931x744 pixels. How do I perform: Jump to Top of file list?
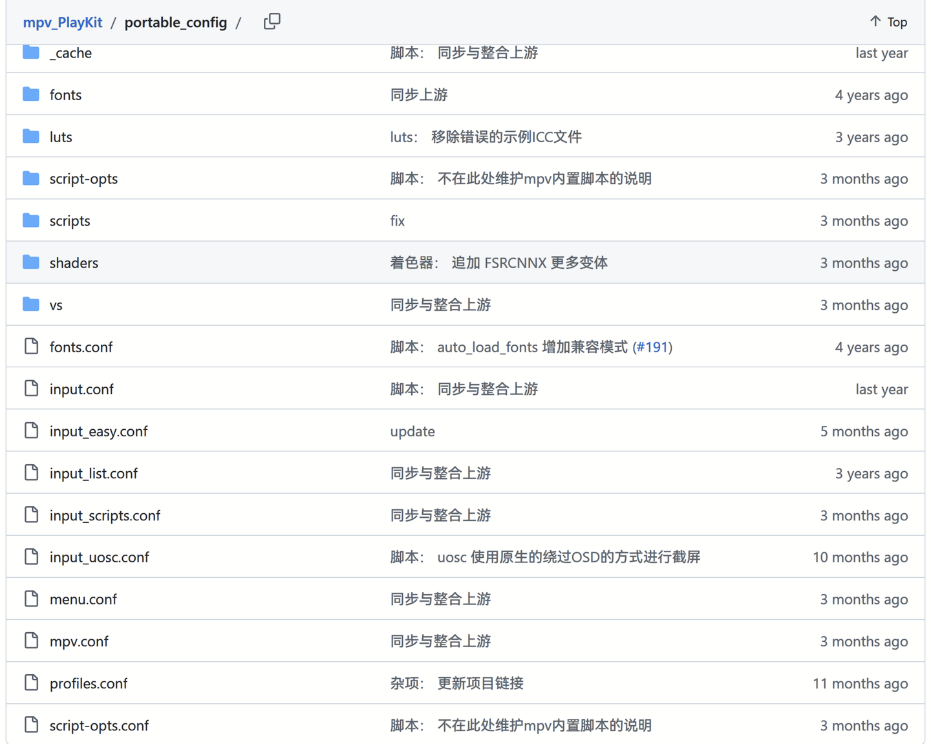pyautogui.click(x=888, y=22)
